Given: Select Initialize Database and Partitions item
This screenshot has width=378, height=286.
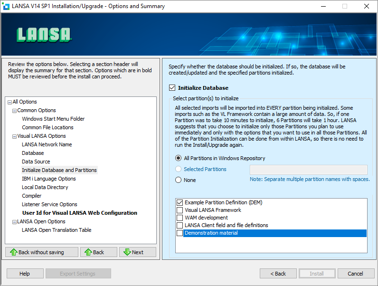Looking at the screenshot, I should click(x=59, y=170).
